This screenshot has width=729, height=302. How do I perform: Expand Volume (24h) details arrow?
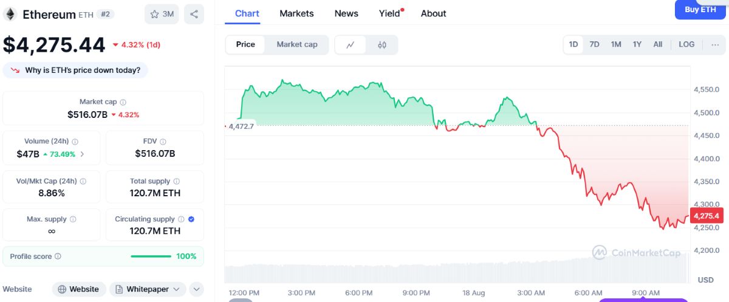coord(82,154)
